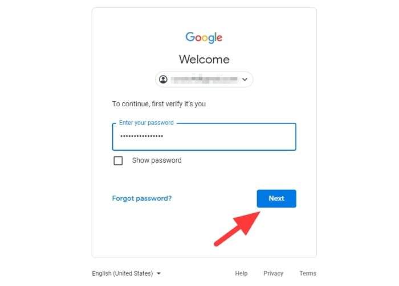Click the language dropdown caret arrow
Image resolution: width=399 pixels, height=286 pixels.
click(x=159, y=273)
